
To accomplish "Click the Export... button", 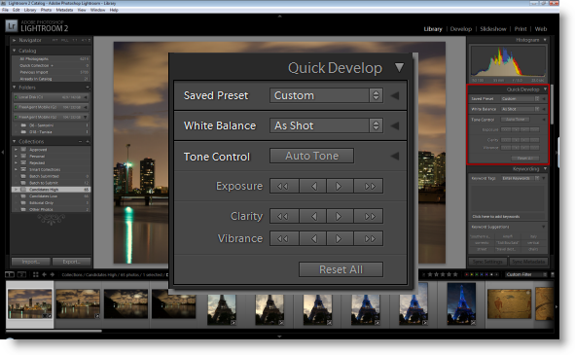I will coord(71,262).
